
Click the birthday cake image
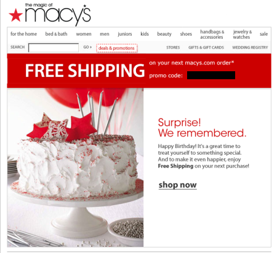[75, 168]
